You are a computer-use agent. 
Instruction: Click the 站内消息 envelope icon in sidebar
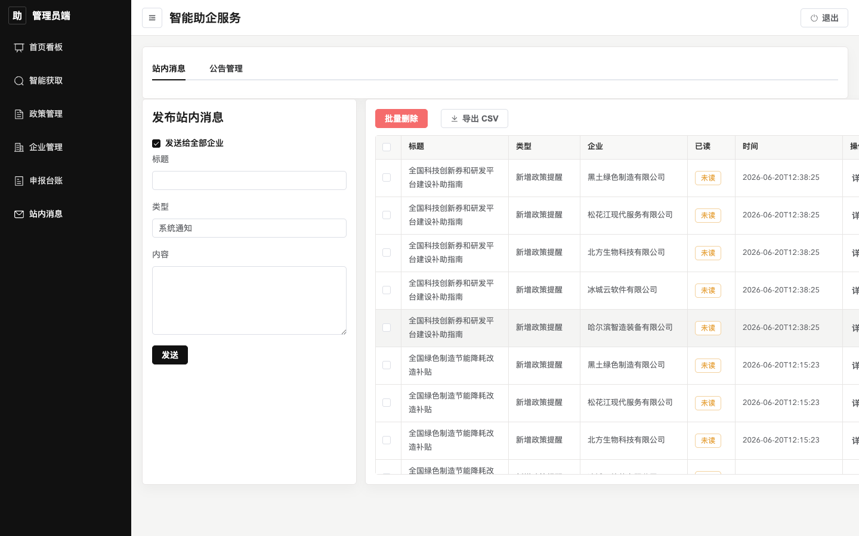(x=19, y=214)
